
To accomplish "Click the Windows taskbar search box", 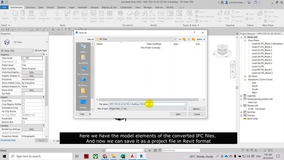I will click(41, 156).
